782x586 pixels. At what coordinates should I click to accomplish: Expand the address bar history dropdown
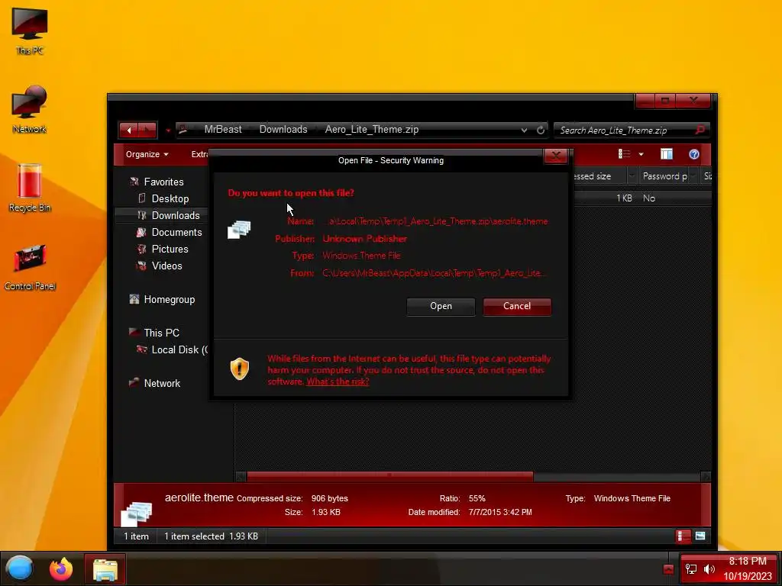coord(524,130)
